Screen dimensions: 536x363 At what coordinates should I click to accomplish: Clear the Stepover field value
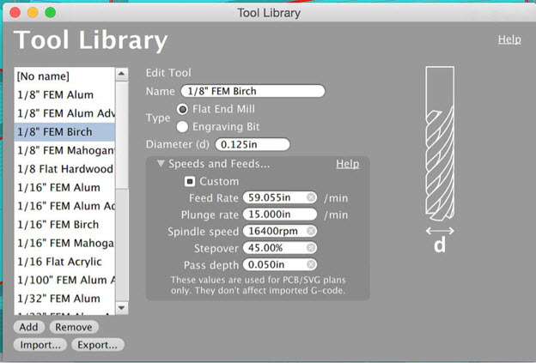pyautogui.click(x=311, y=248)
